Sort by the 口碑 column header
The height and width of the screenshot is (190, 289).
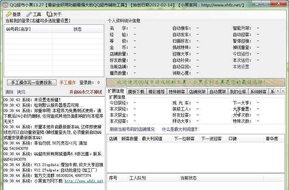coord(245,139)
